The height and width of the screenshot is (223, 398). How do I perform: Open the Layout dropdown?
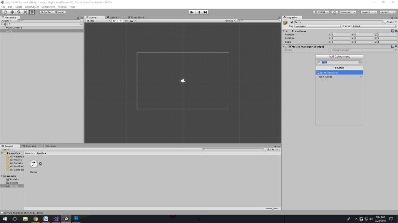point(387,12)
